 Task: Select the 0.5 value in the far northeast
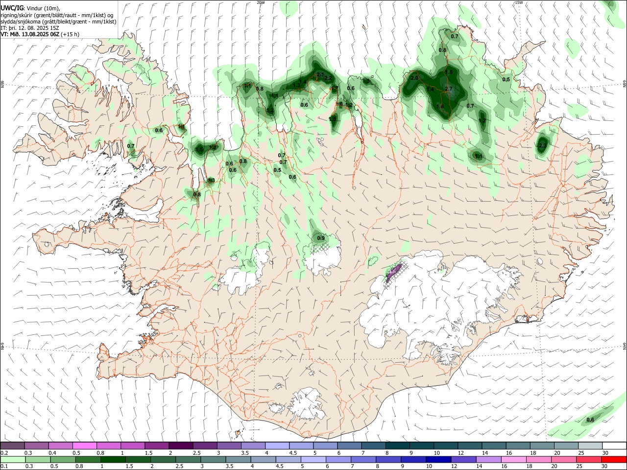(506, 79)
